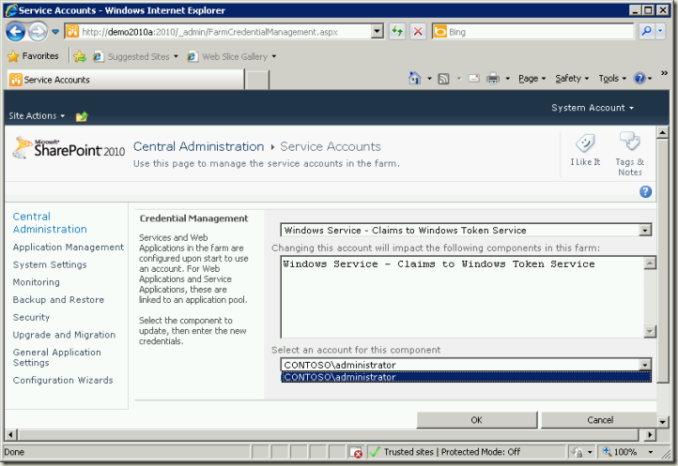Click the magnifier Search icon
Image resolution: width=678 pixels, height=466 pixels.
click(646, 31)
